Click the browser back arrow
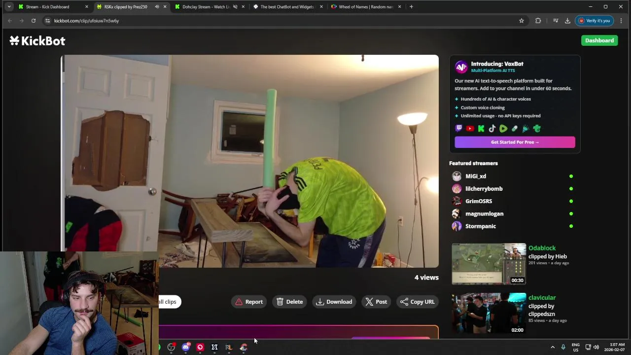The height and width of the screenshot is (355, 631). pos(9,21)
